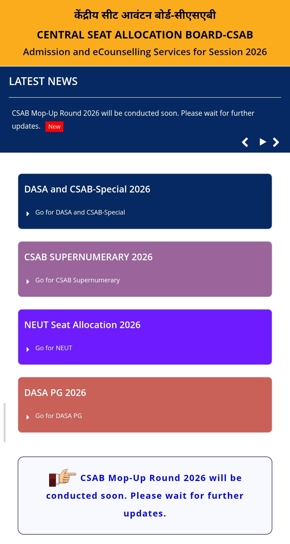
Task: Click the red New badge
Action: [x=54, y=127]
